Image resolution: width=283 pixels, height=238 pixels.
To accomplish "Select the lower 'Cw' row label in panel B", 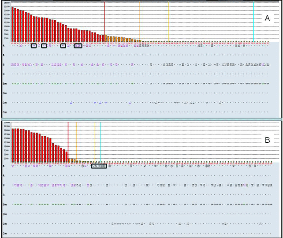I will 4,234.
